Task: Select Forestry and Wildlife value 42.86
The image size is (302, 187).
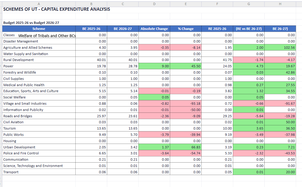Action: pos(280,72)
